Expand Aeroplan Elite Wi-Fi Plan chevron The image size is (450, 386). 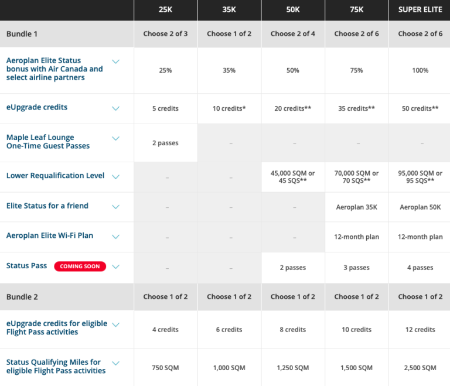pyautogui.click(x=115, y=237)
